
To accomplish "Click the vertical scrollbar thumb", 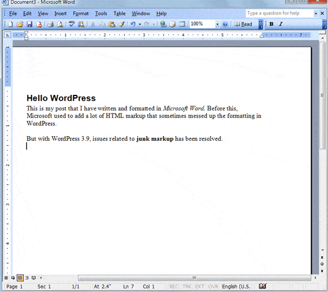I will (x=323, y=96).
